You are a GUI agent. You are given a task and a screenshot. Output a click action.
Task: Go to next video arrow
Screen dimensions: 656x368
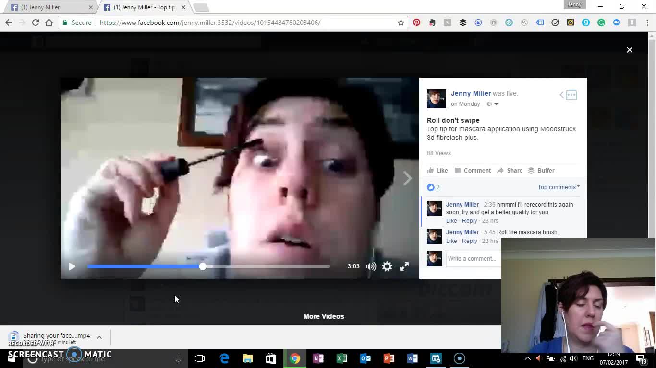407,178
